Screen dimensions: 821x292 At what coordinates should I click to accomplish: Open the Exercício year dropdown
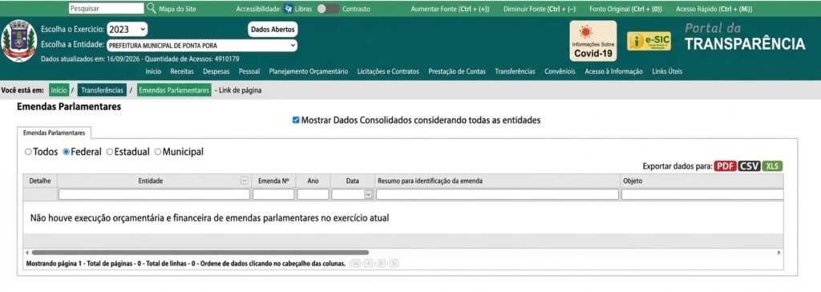(x=127, y=30)
